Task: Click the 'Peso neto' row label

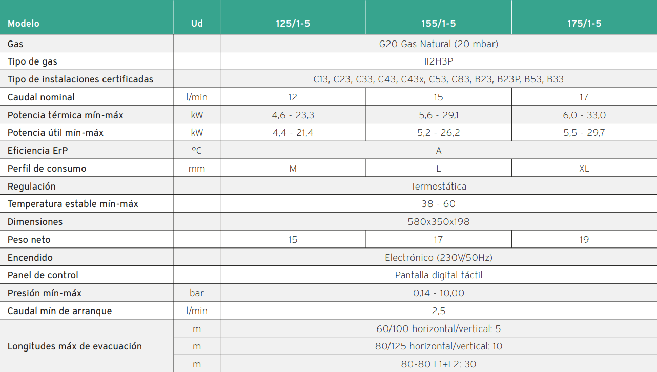Action: (x=29, y=240)
